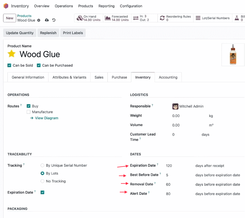Show help tooltip for Alert Date

[x=149, y=193]
